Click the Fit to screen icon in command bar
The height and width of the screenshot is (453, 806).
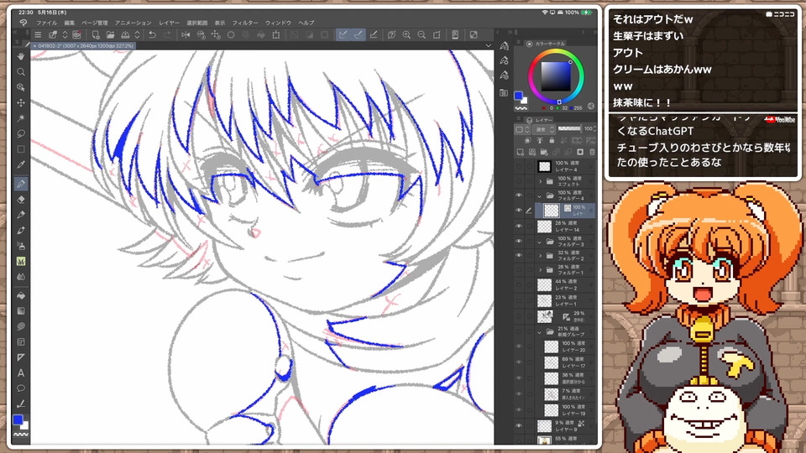[x=437, y=35]
